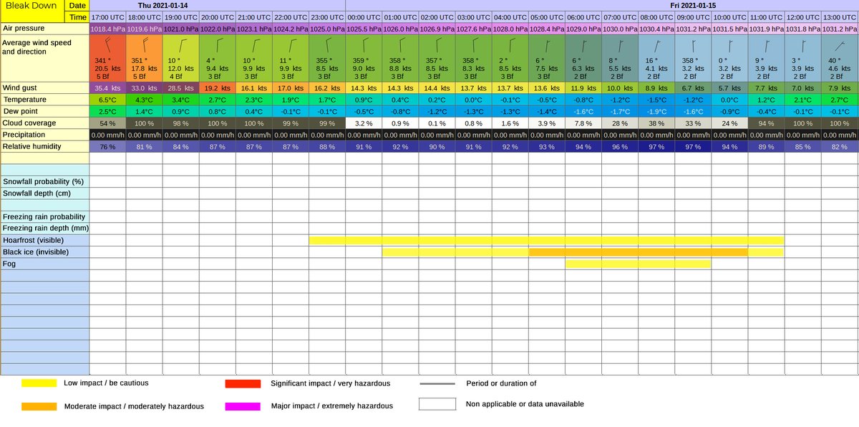The height and width of the screenshot is (427, 859).
Task: Click the 35.4 kts wind gust cell
Action: coord(109,87)
